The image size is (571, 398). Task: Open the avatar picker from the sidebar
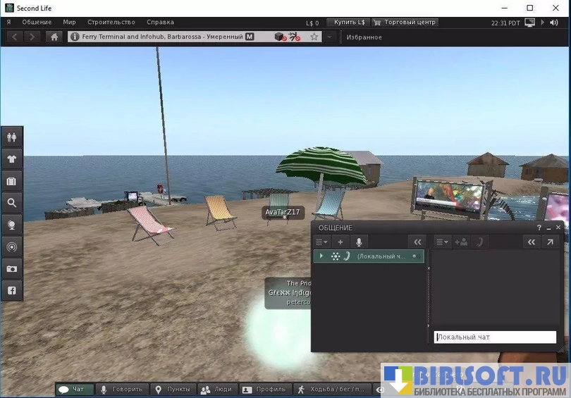12,137
